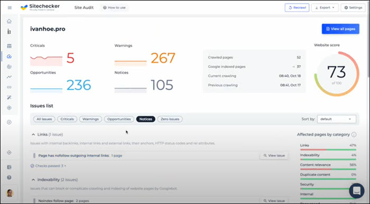Click the Website score 73 gauge
Screen dimensions: 370x204
coord(337,74)
